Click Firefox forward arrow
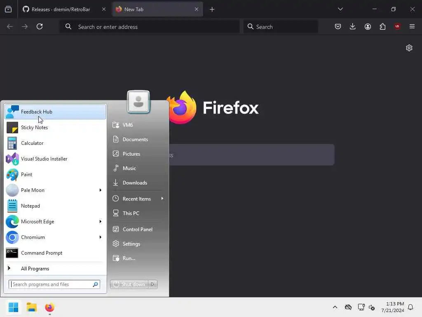The width and height of the screenshot is (422, 317). (25, 26)
